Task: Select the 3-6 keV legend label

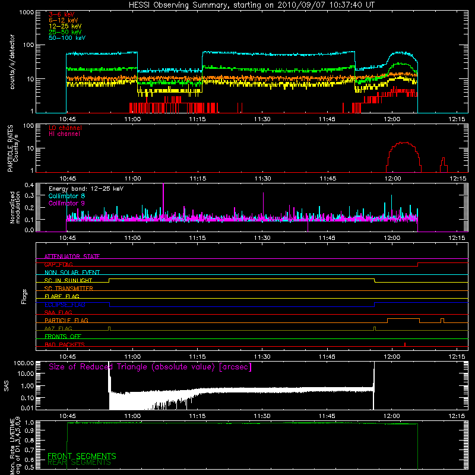Action: [x=62, y=14]
